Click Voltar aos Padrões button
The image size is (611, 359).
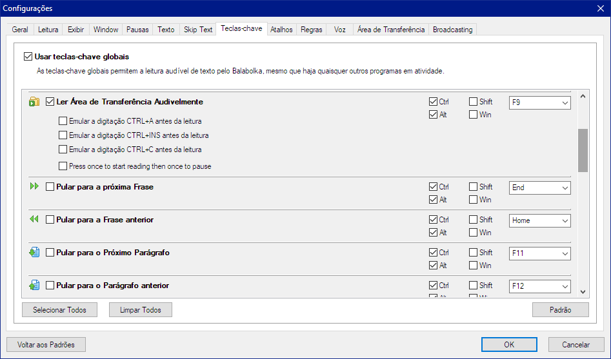coord(46,345)
